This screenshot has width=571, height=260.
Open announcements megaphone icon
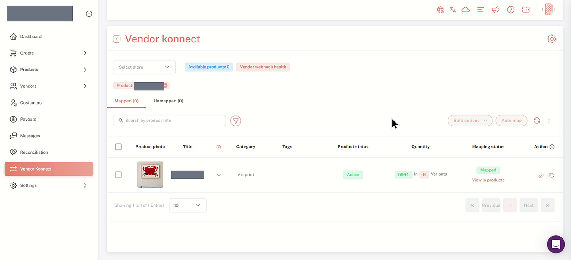(495, 10)
